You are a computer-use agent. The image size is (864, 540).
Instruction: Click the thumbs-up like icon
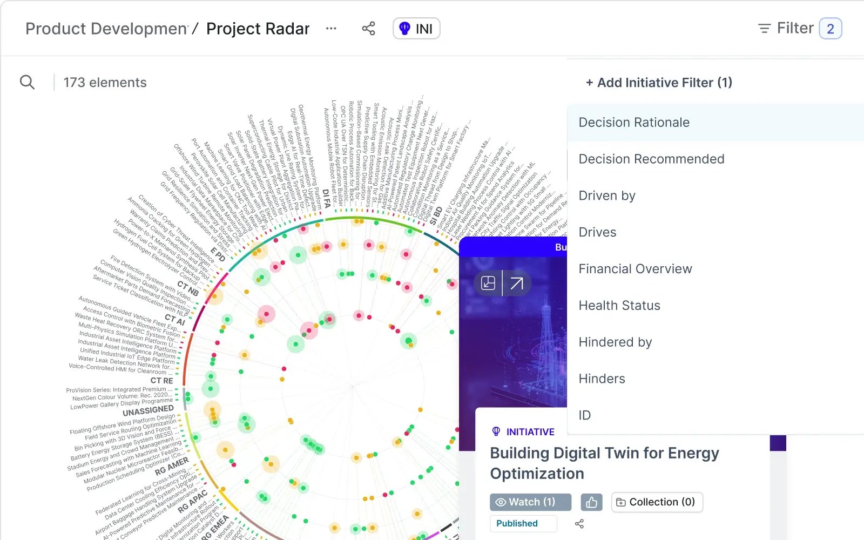[x=592, y=502]
